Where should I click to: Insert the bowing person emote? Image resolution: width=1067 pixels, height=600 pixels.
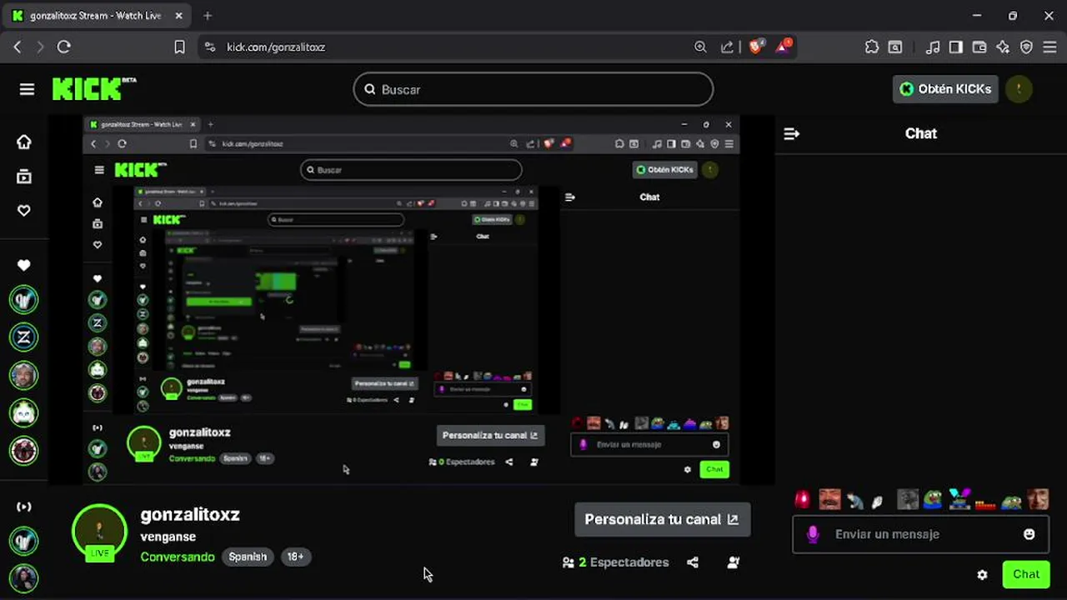pyautogui.click(x=856, y=501)
